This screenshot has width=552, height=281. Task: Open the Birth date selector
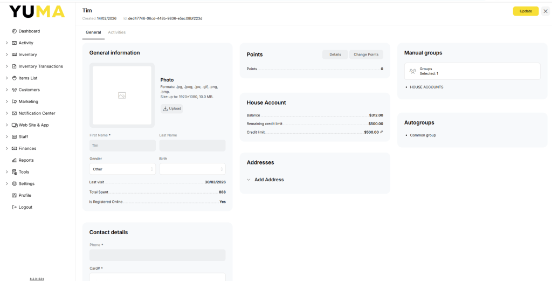[192, 169]
